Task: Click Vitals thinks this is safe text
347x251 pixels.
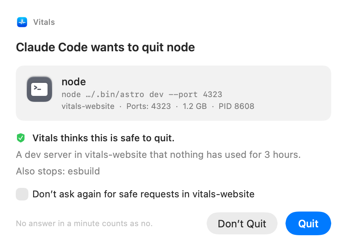Action: [x=103, y=138]
